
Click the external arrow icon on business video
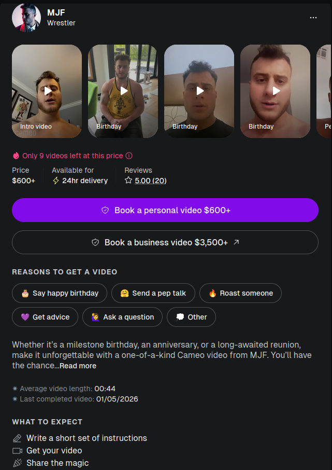coord(236,242)
